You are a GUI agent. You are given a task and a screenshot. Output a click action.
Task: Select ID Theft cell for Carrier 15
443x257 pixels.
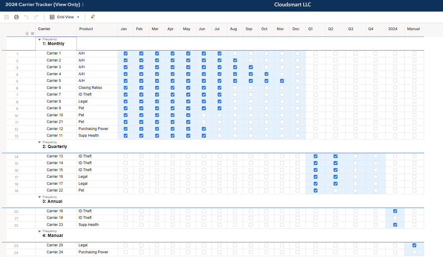click(x=97, y=170)
